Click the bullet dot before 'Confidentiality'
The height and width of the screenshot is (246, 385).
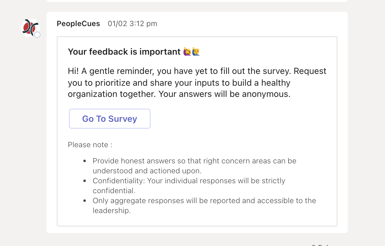coord(85,181)
